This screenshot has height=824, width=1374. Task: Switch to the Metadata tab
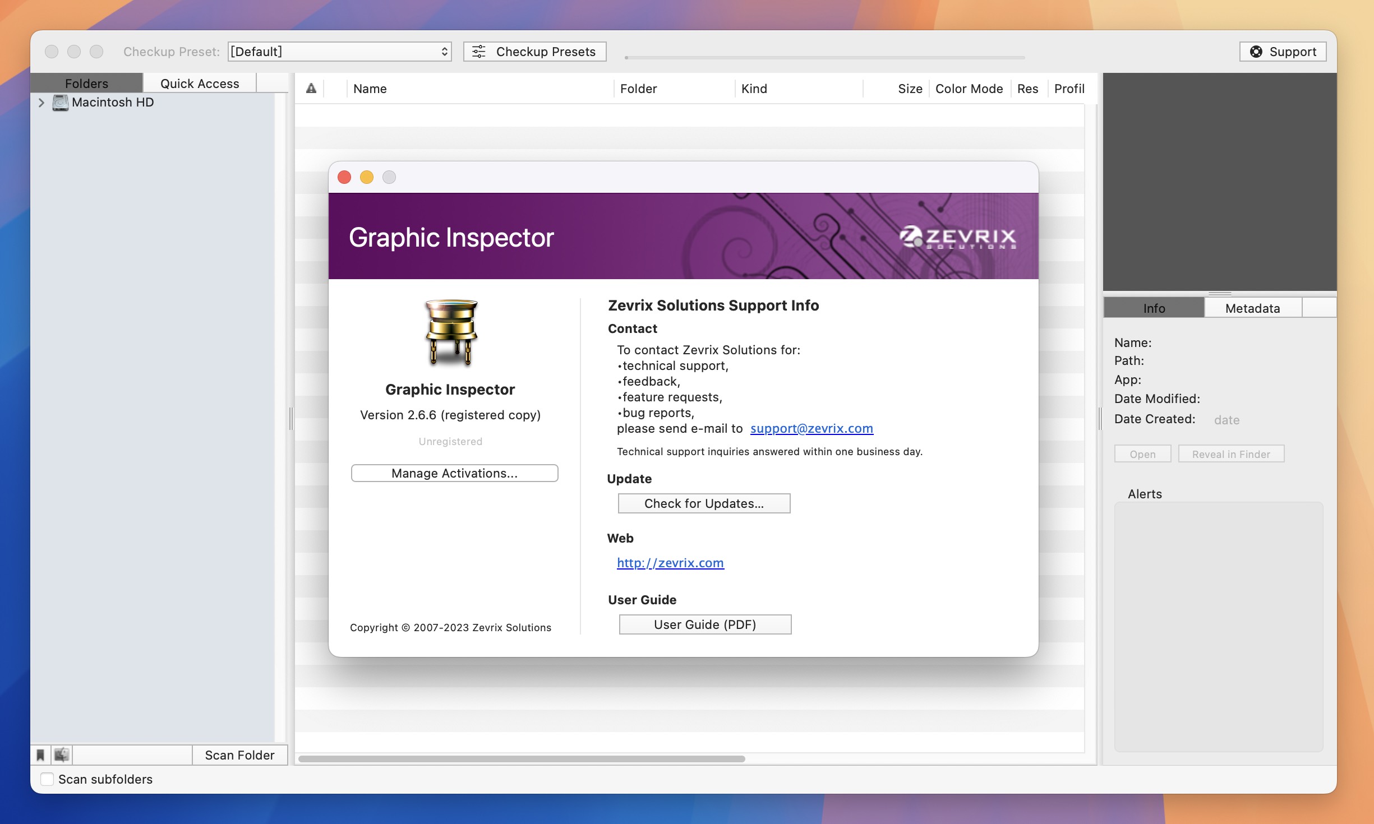[x=1252, y=308]
